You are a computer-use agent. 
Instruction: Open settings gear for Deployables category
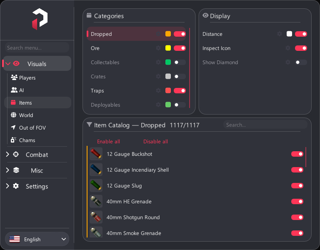pos(158,105)
